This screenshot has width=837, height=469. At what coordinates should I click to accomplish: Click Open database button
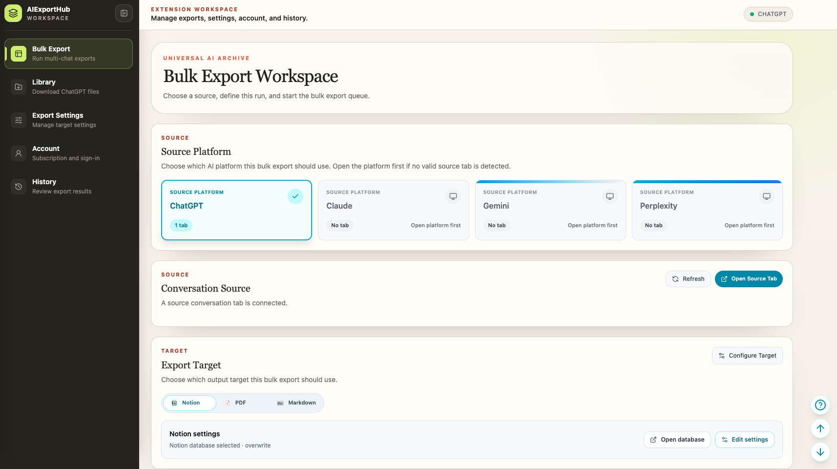tap(677, 440)
